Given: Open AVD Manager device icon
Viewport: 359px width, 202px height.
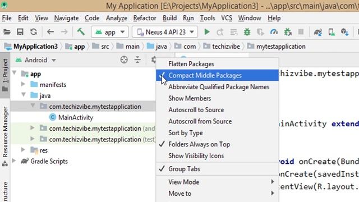Looking at the screenshot, I should [x=332, y=32].
